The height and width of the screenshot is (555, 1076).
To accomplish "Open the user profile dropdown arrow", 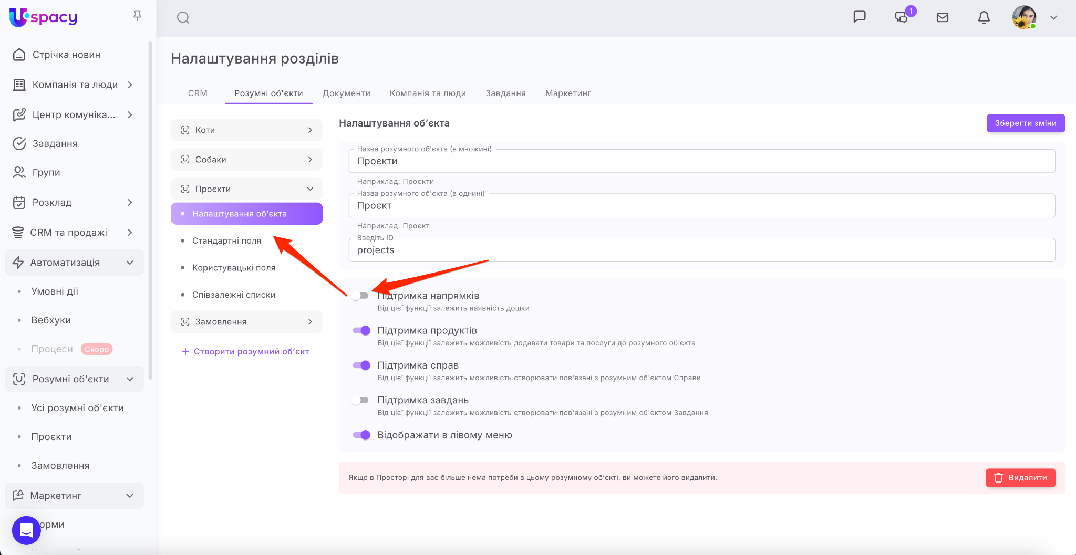I will click(1053, 17).
